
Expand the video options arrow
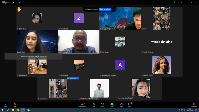19,104
